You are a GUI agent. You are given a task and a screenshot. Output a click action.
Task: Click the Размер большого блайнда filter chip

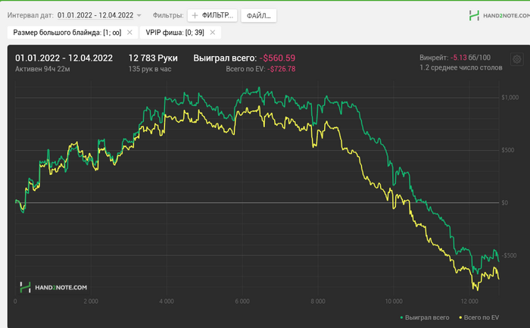[x=73, y=33]
